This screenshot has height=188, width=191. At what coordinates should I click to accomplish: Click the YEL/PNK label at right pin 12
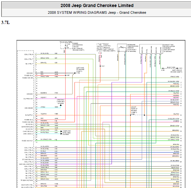[x=176, y=114]
